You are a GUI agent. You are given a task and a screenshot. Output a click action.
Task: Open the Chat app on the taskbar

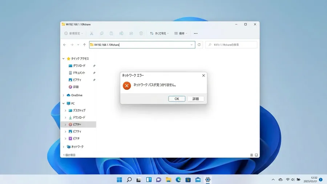(159, 180)
